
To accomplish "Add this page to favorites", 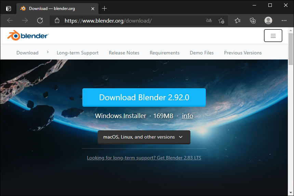I will click(x=221, y=21).
